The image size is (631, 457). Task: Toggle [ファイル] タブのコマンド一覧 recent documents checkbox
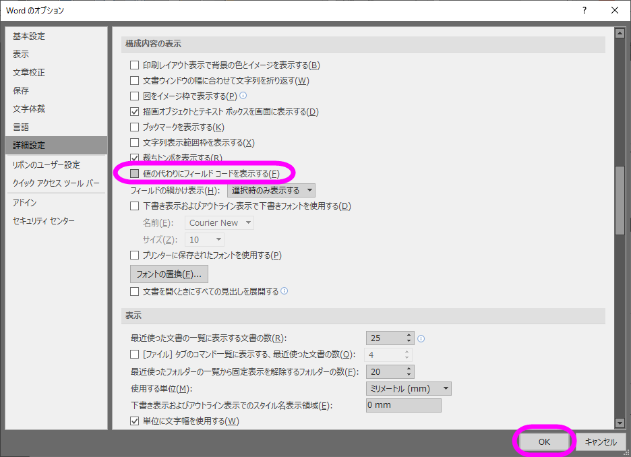(134, 355)
